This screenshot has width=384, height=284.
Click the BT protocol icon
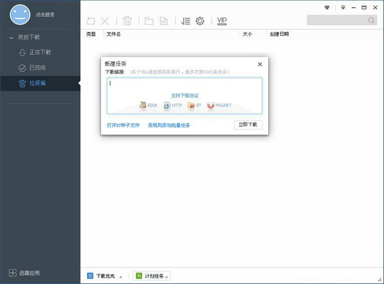[191, 105]
